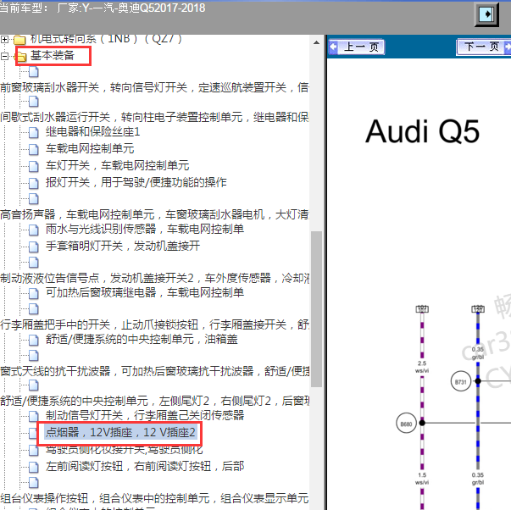Viewport: 511px width, 510px height.
Task: Open 可加热后窗玻璃继电器 entry
Action: 145,292
